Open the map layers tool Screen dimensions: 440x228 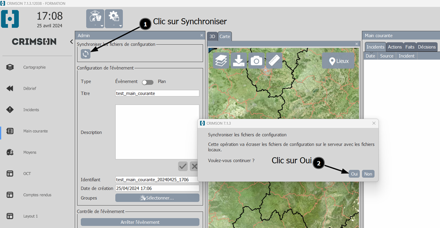tap(221, 61)
